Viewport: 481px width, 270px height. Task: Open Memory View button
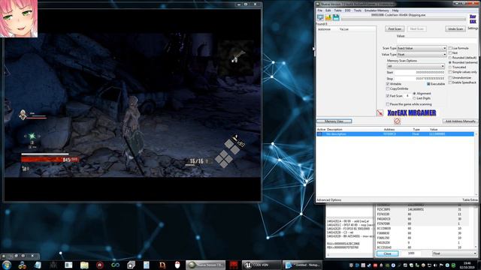click(334, 121)
